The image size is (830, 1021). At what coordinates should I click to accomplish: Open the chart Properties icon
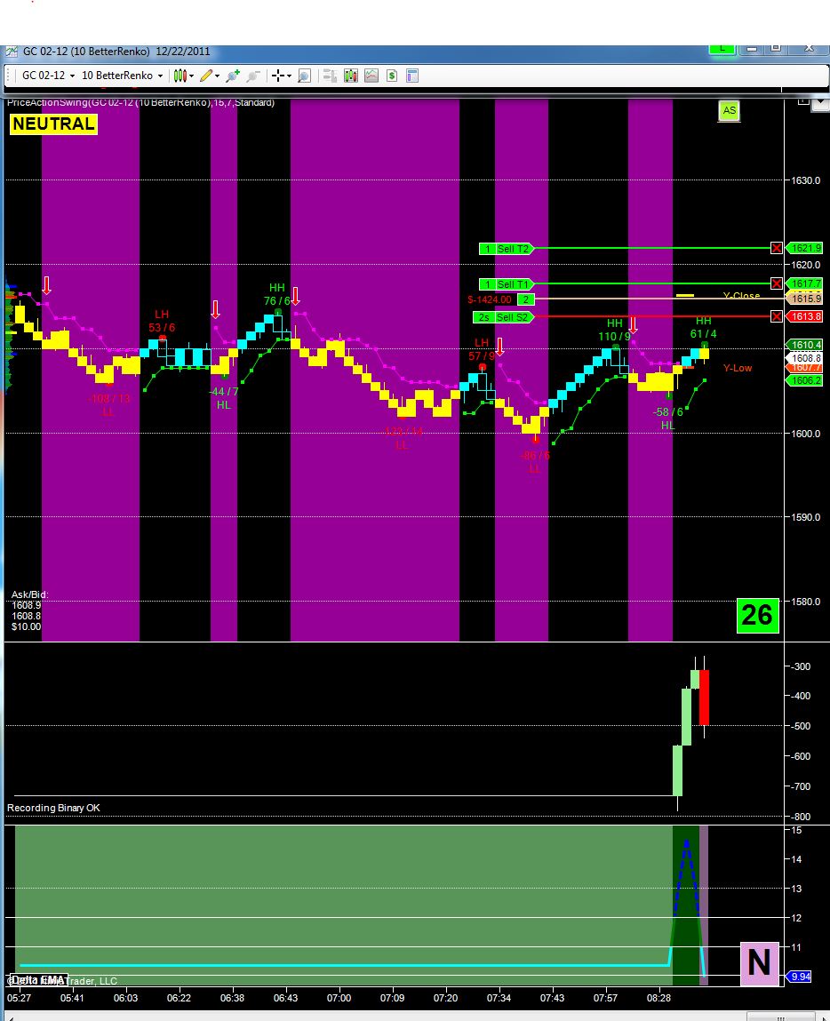click(x=412, y=76)
